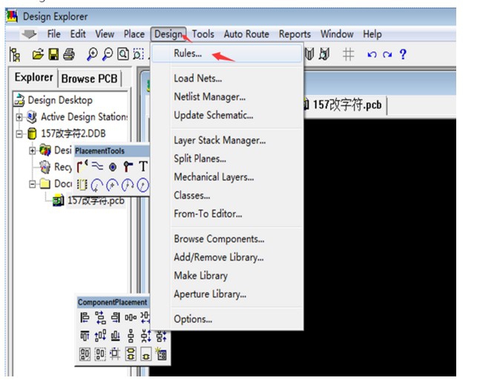Select 157改字符.pcb in the explorer tree
The width and height of the screenshot is (477, 389).
95,201
